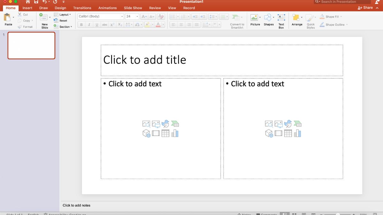383x215 pixels.
Task: Toggle underline formatting
Action: tap(97, 25)
